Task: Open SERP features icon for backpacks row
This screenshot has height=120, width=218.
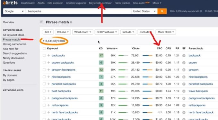Action: pyautogui.click(x=184, y=56)
